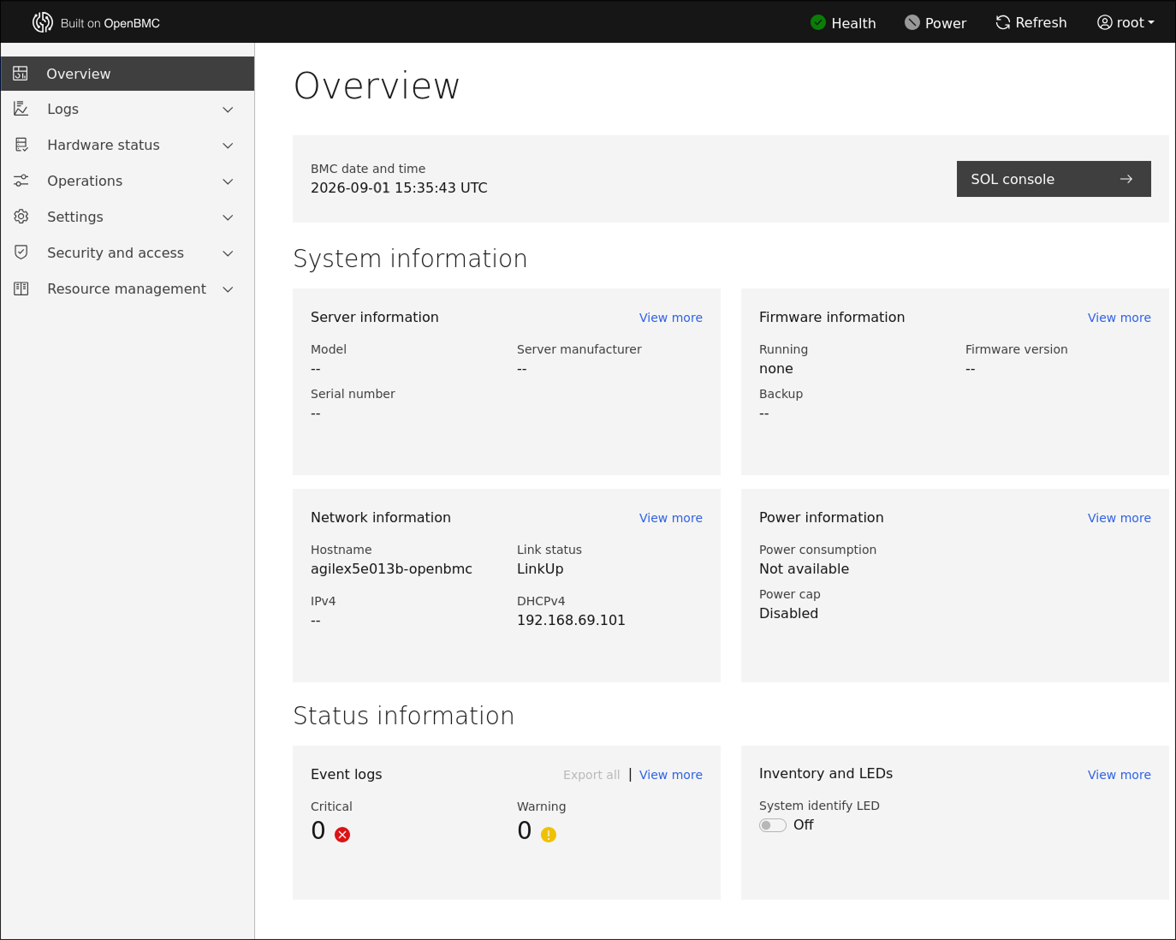This screenshot has width=1176, height=940.
Task: Click the red Critical error icon
Action: pos(342,835)
